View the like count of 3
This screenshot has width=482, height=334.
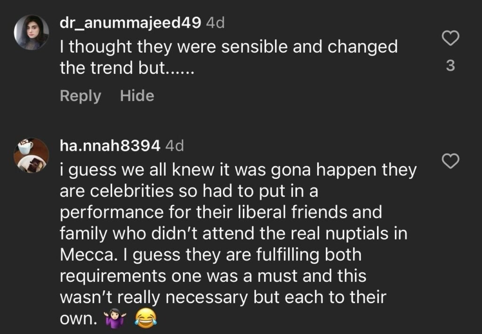[450, 66]
